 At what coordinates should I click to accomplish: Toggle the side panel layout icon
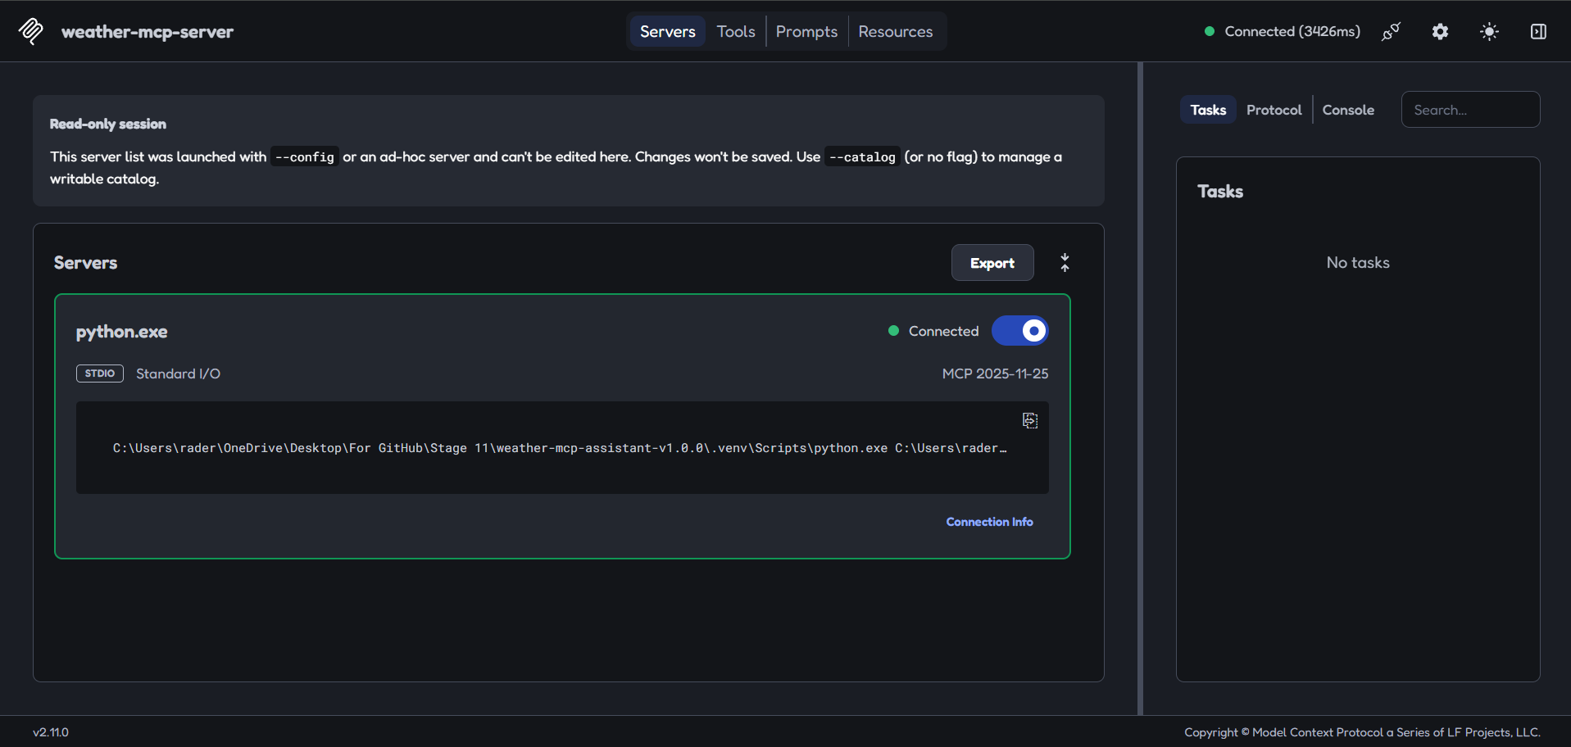click(1538, 31)
